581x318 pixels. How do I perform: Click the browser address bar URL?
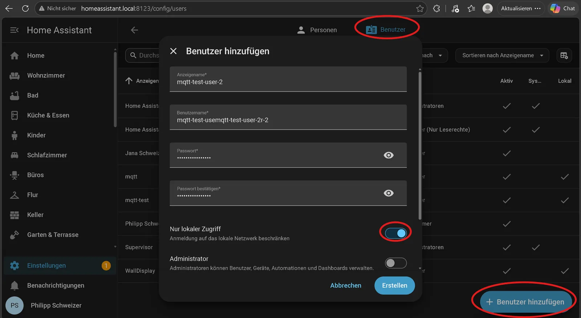(134, 8)
